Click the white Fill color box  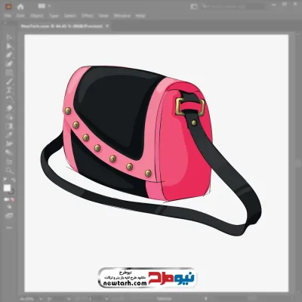click(7, 188)
